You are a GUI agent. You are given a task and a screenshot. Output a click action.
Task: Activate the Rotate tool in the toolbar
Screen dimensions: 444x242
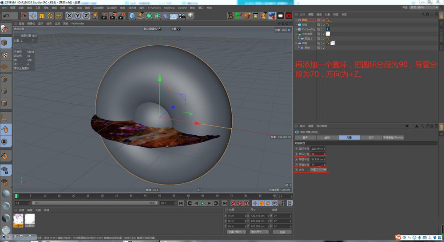[50, 16]
